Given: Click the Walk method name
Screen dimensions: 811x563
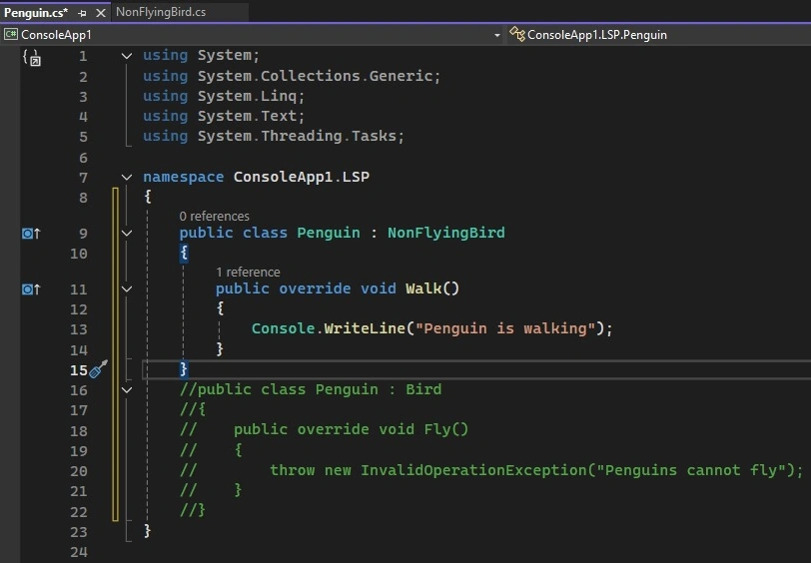Looking at the screenshot, I should pyautogui.click(x=423, y=288).
